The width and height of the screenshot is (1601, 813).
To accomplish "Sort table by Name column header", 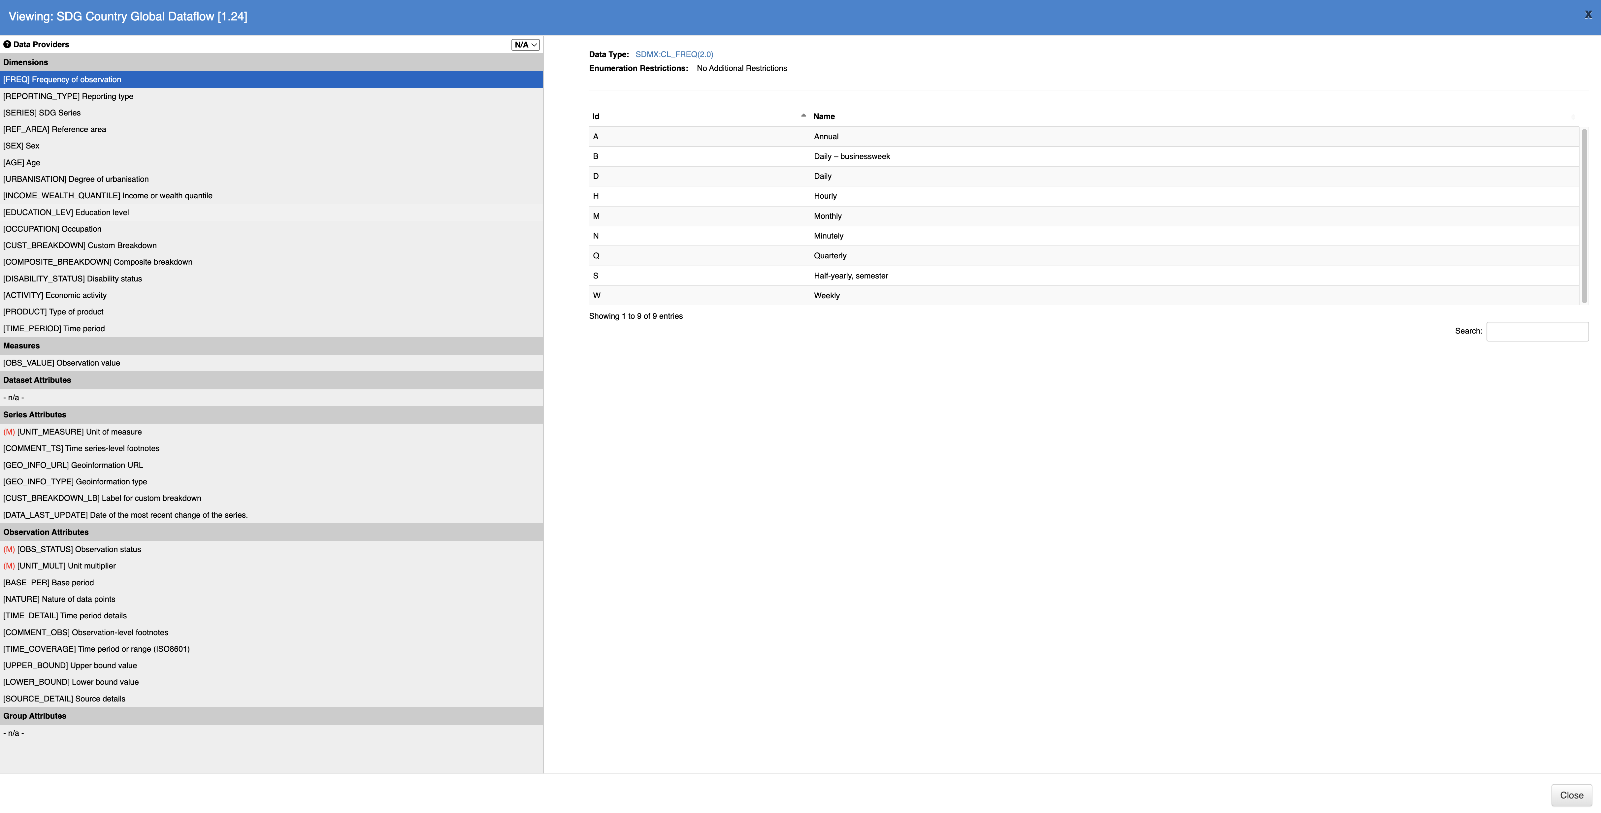I will 1194,116.
